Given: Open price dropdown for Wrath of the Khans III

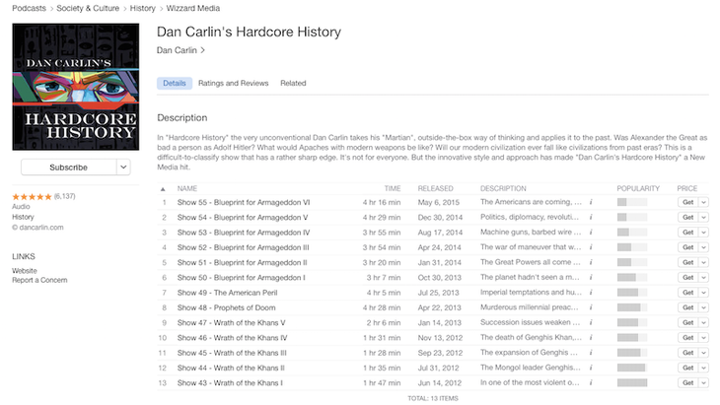Looking at the screenshot, I should [703, 353].
